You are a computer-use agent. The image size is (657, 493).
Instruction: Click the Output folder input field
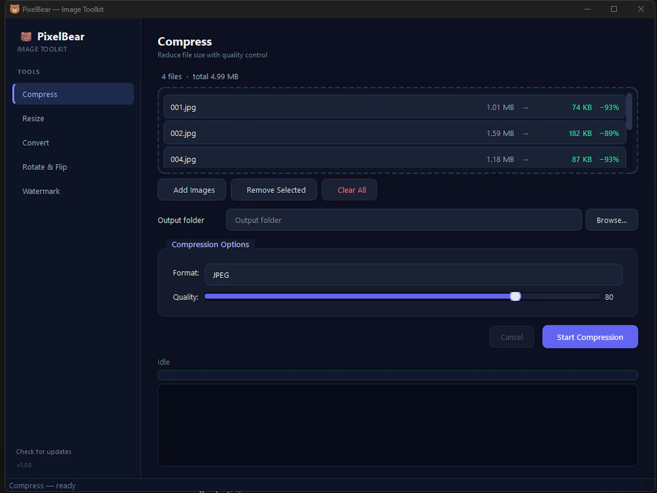point(404,220)
